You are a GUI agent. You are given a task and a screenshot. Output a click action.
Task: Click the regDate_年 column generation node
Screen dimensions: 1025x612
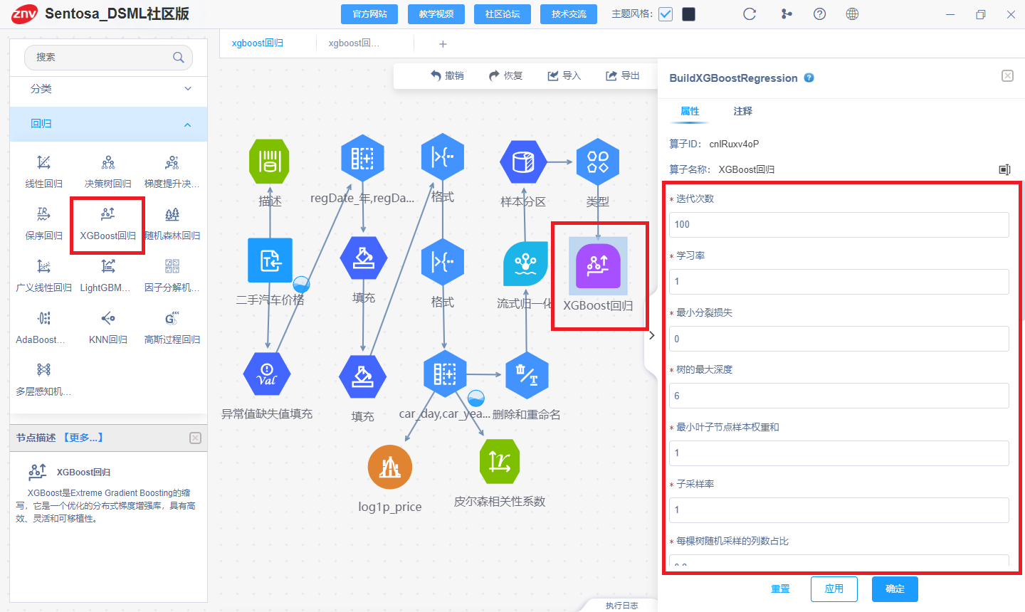[362, 158]
